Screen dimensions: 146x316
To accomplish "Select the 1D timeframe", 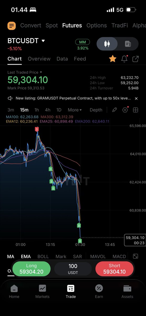I will 59,110.
